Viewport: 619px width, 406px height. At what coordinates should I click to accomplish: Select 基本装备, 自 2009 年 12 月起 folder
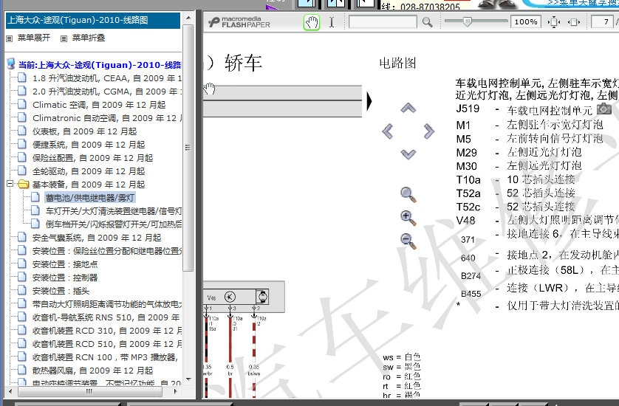point(89,185)
